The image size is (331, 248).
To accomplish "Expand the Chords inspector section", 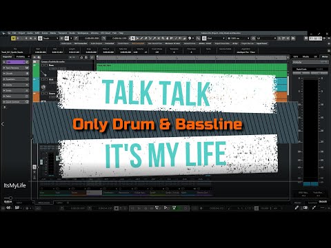I will (16, 74).
